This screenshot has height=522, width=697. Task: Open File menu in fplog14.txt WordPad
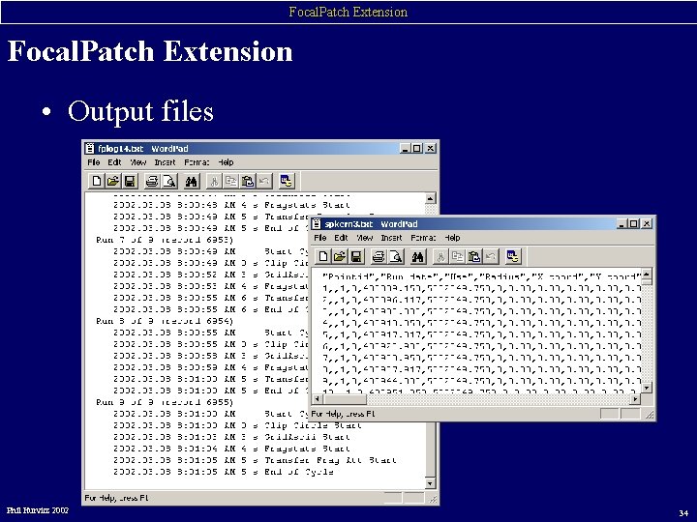93,162
